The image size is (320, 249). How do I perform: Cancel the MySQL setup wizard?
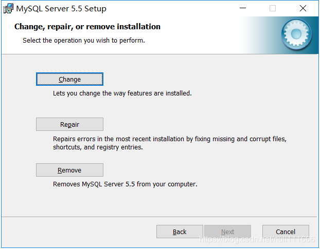click(286, 232)
